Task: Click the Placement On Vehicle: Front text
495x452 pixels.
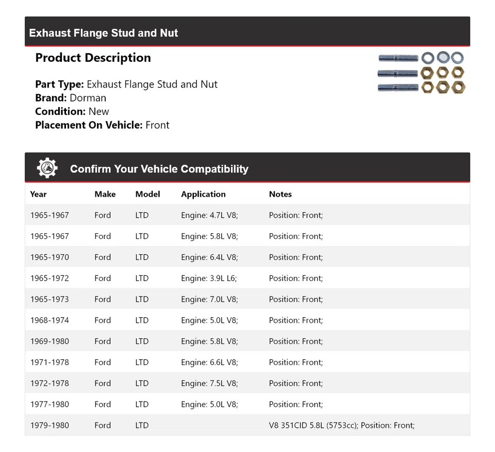Action: click(102, 125)
